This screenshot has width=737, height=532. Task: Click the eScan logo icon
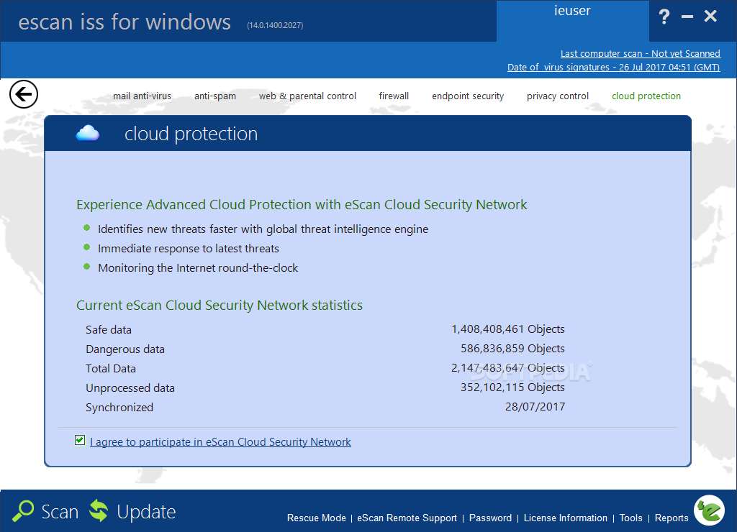[x=709, y=510]
